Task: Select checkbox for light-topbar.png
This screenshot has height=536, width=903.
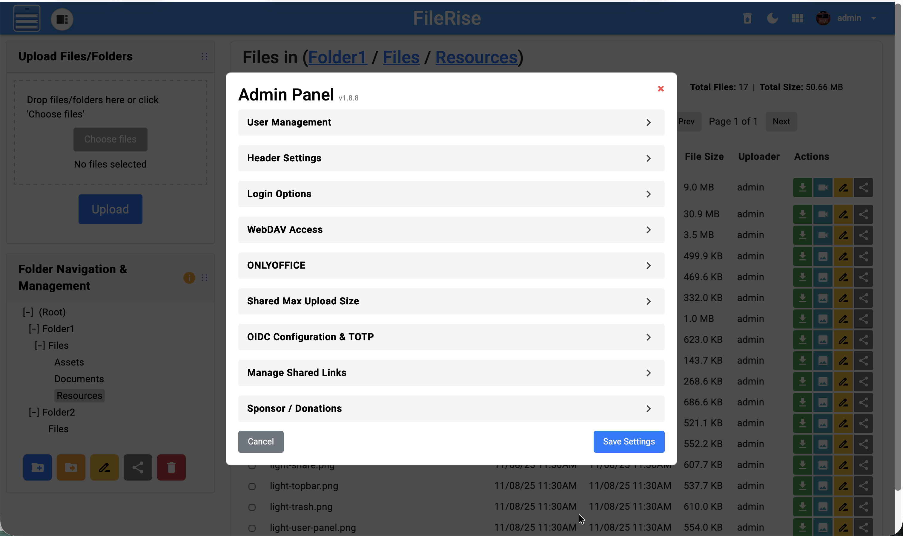Action: (x=252, y=486)
